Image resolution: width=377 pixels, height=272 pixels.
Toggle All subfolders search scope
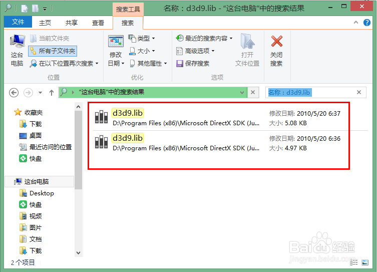pos(53,51)
